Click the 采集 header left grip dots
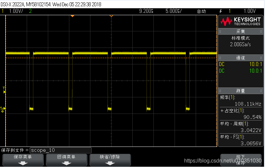 tap(220, 31)
